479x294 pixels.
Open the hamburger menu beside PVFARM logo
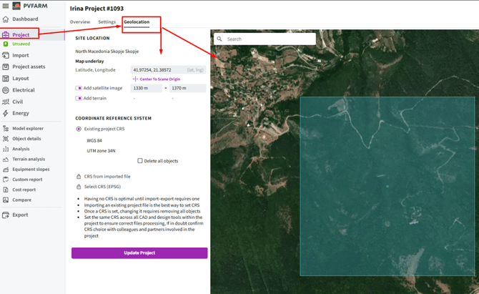click(x=6, y=6)
